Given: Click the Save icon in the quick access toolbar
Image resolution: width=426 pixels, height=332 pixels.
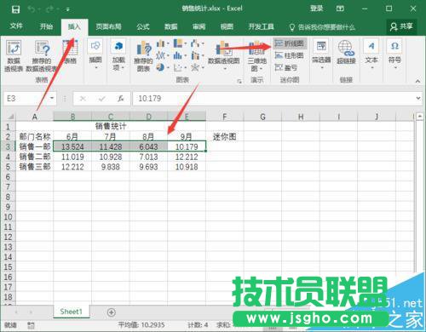Looking at the screenshot, I should (15, 9).
